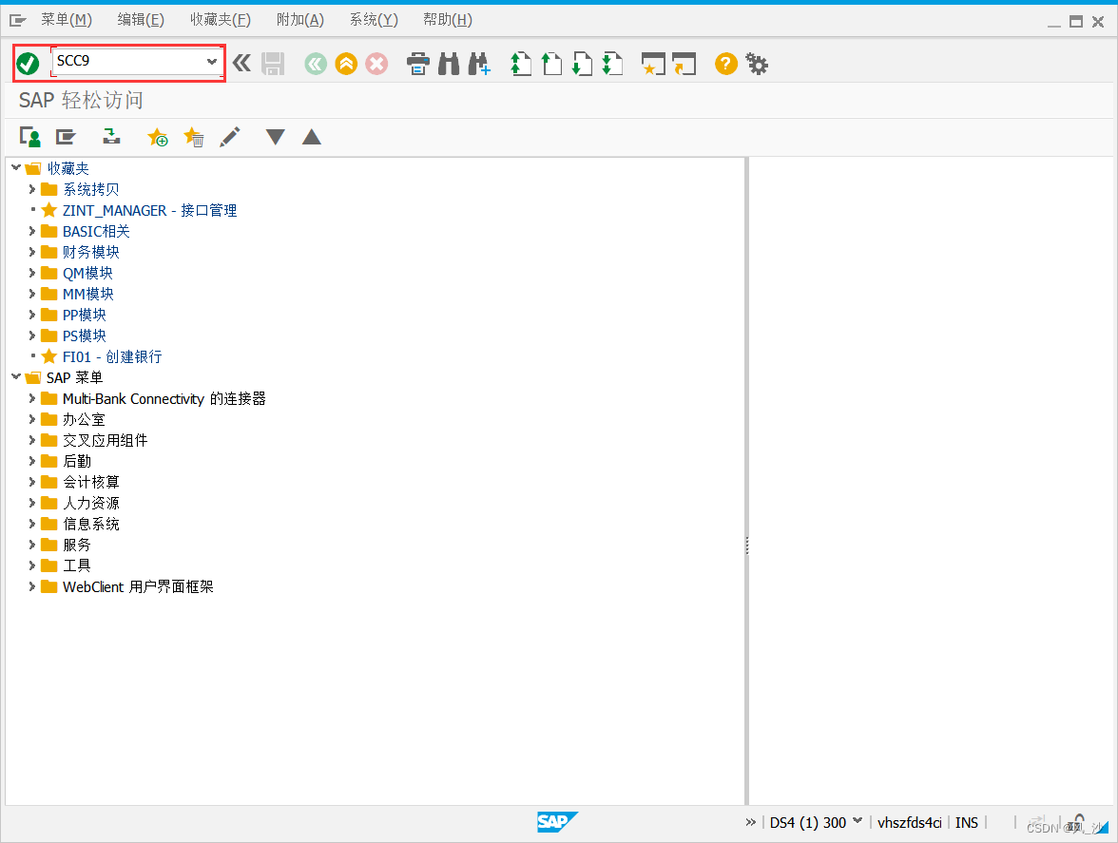Click the First Page icon
This screenshot has width=1118, height=843.
pos(521,64)
